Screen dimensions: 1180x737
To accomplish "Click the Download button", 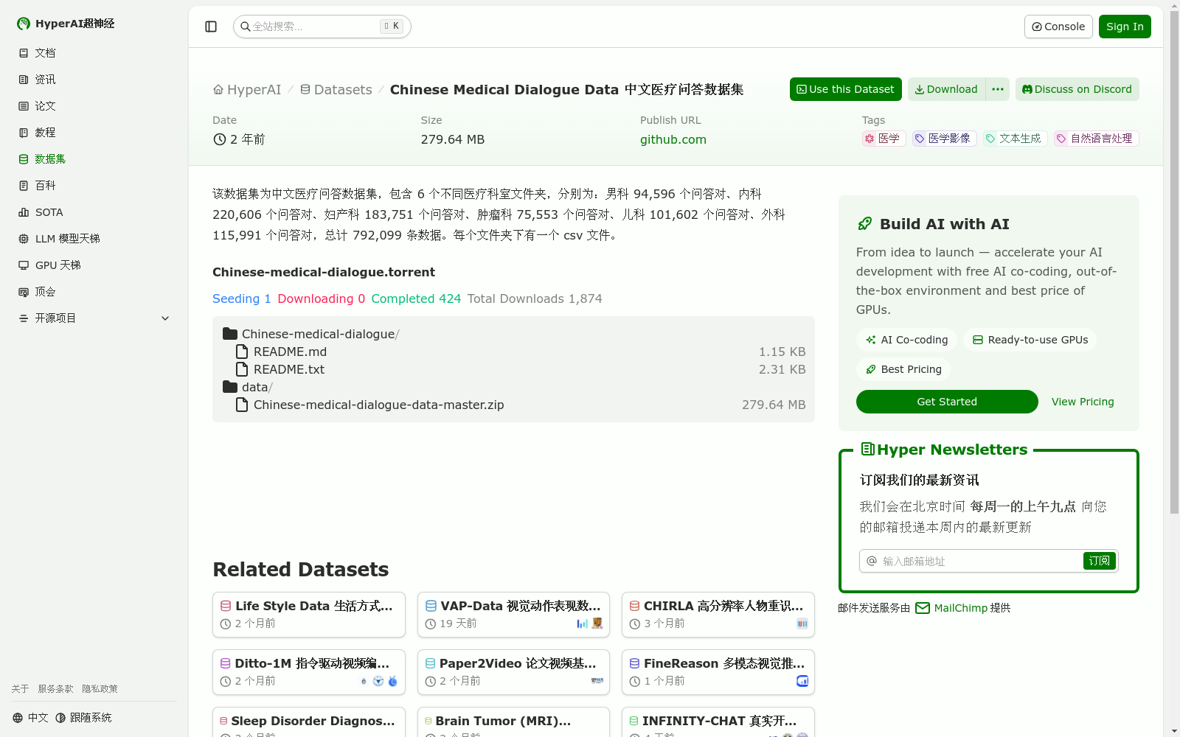I will pos(946,89).
